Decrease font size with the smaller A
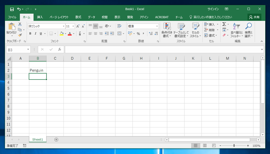Image resolution: width=270 pixels, height=154 pixels. coord(83,26)
